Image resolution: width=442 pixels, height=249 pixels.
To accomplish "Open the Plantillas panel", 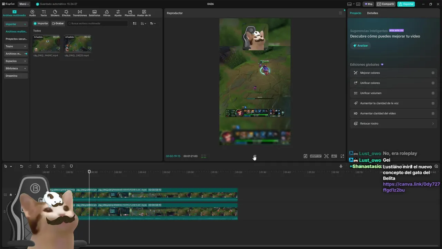I will click(x=130, y=13).
